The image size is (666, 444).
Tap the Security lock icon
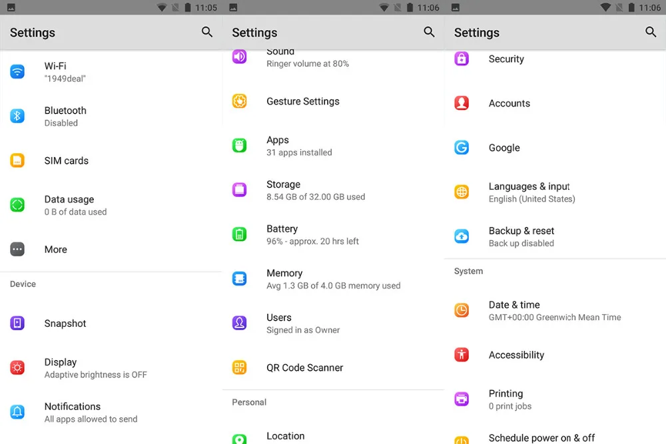click(x=462, y=59)
